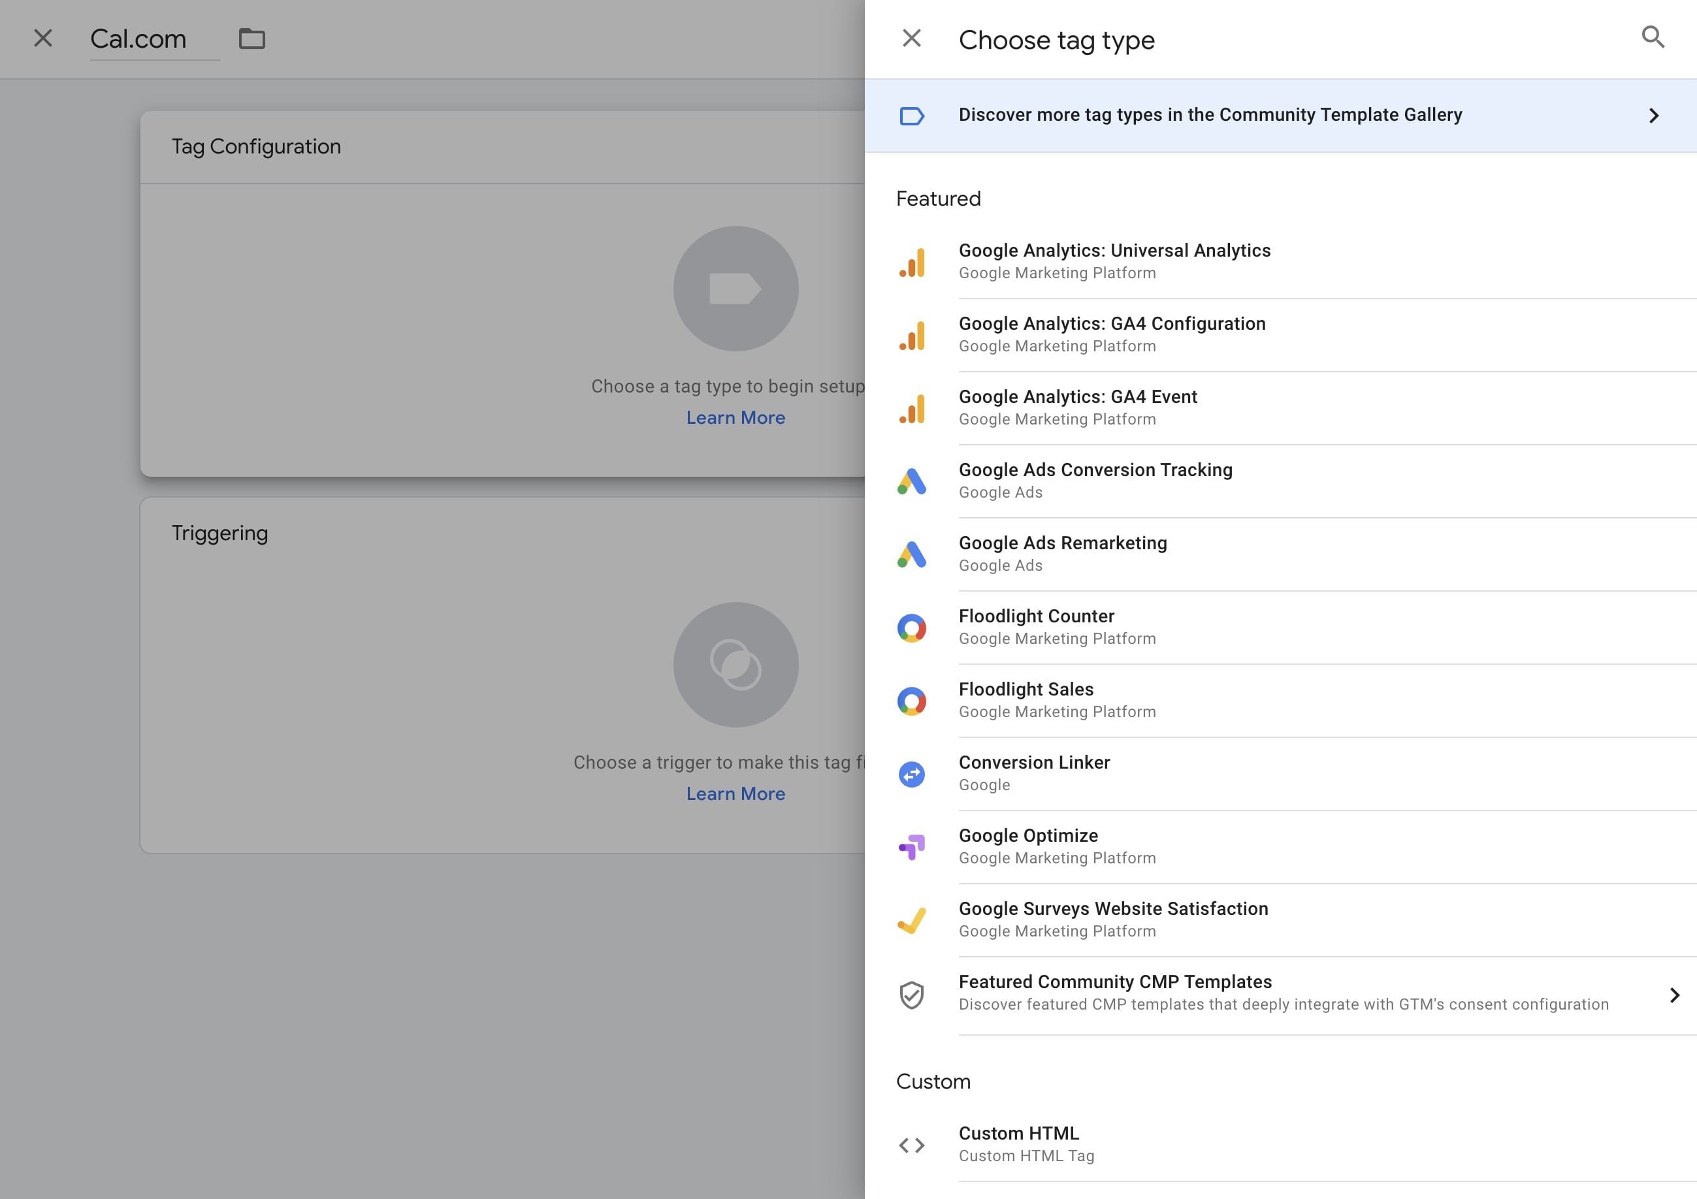Select the Google Ads Conversion Tracking icon
This screenshot has width=1697, height=1199.
tap(912, 480)
